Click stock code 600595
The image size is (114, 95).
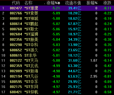[x=16, y=82]
